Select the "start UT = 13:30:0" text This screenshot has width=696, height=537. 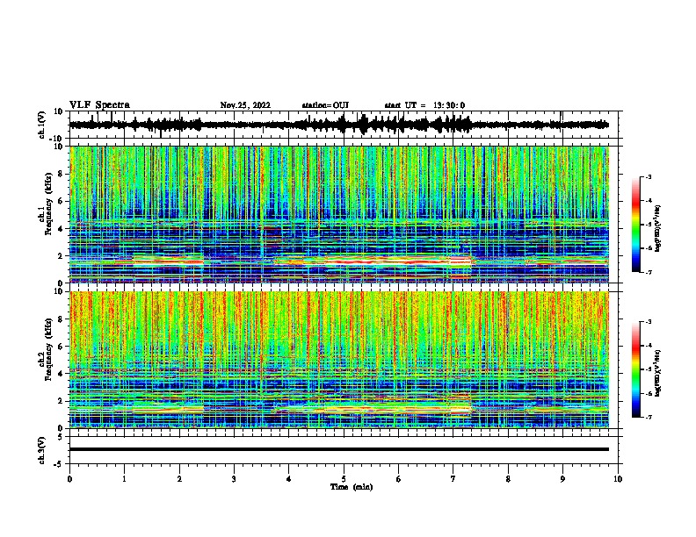pyautogui.click(x=424, y=105)
